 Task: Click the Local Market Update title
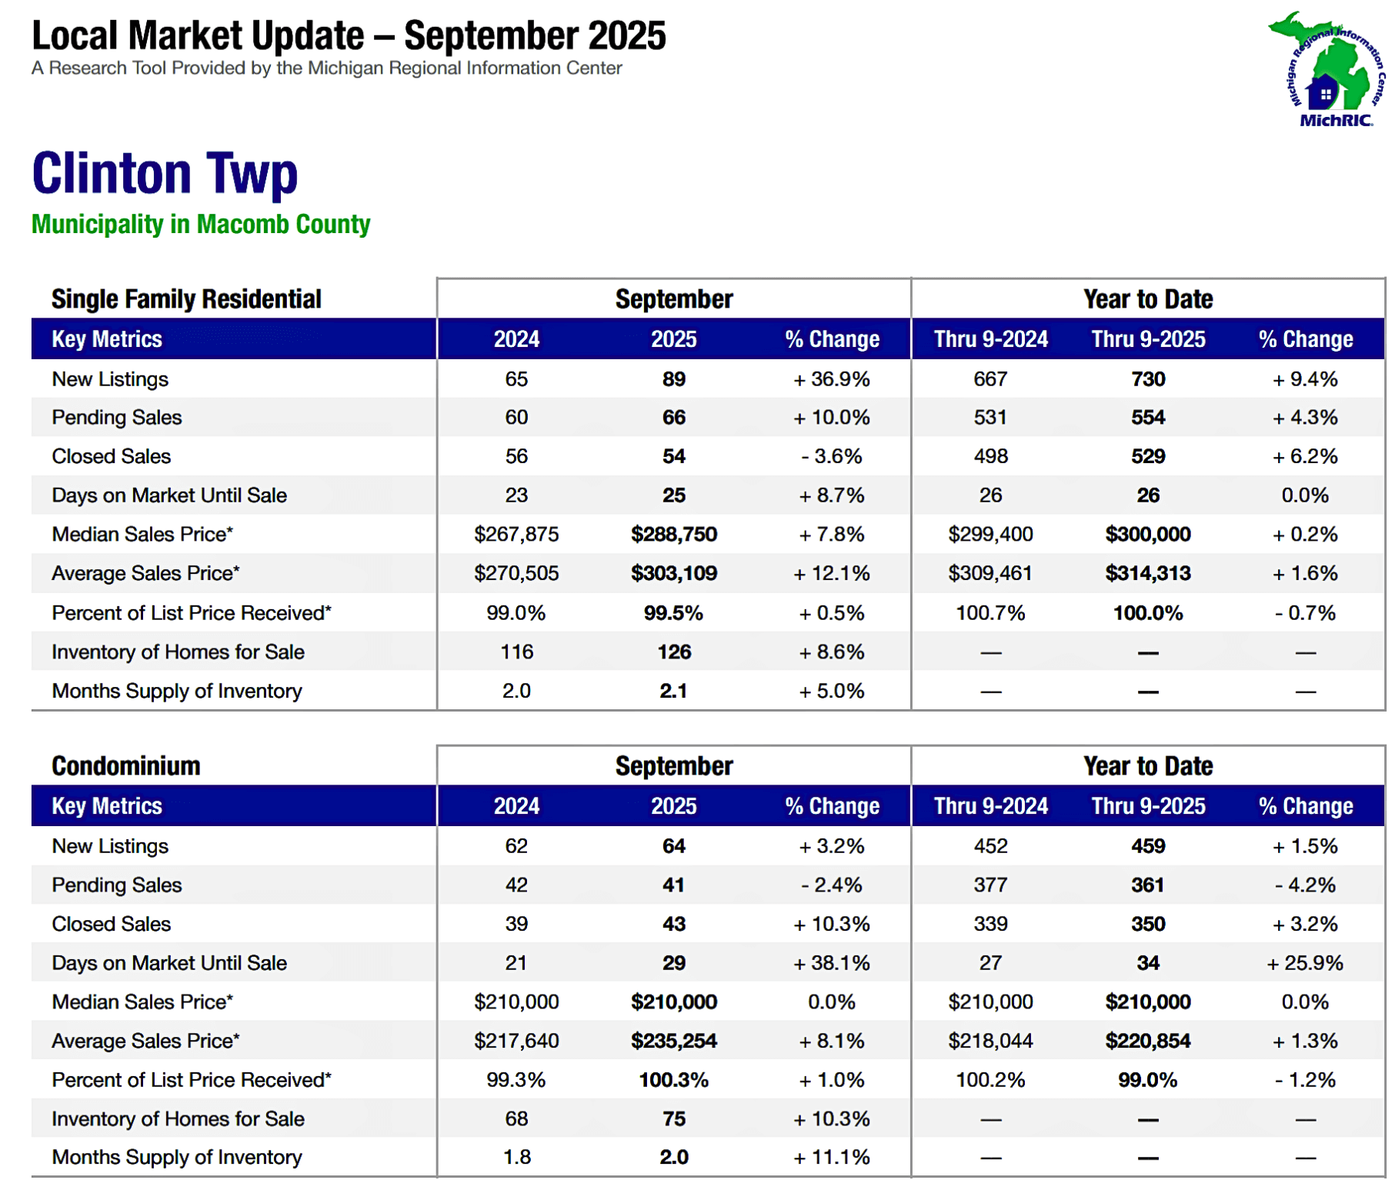click(x=349, y=36)
